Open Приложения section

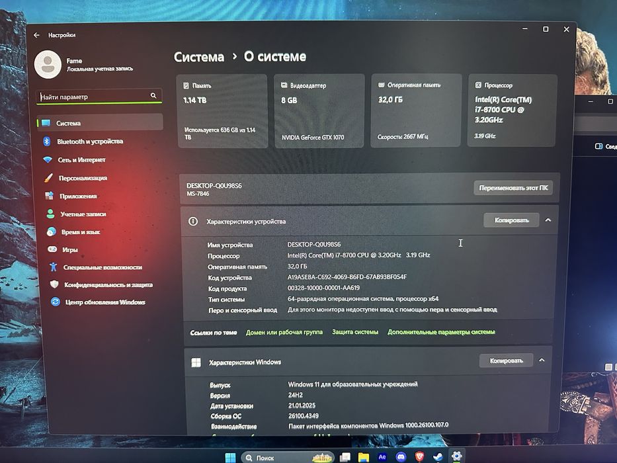78,196
